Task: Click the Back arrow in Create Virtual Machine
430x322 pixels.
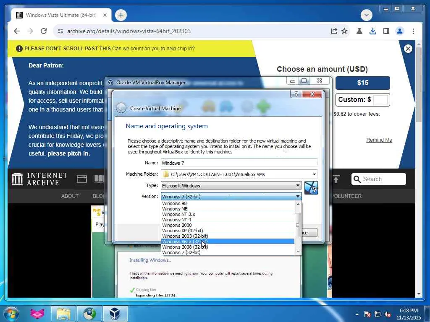Action: click(x=121, y=109)
